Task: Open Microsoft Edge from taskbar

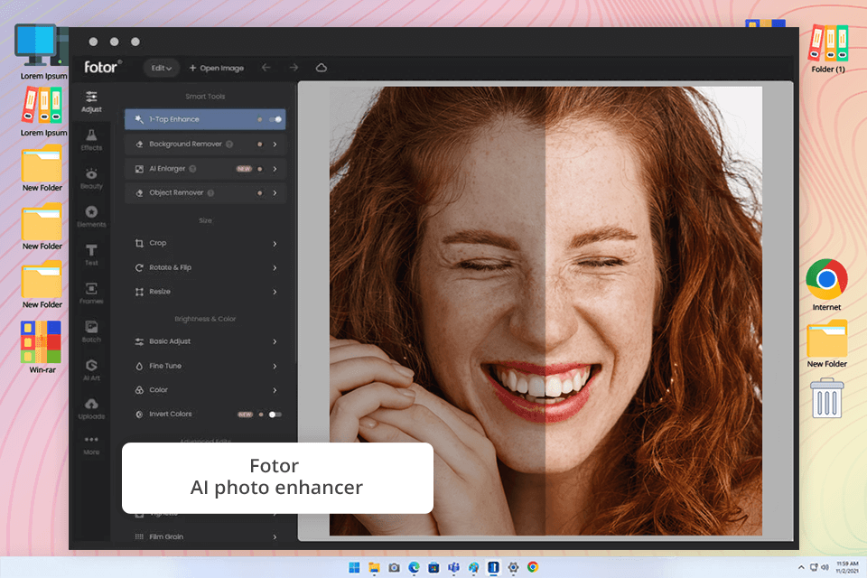Action: pos(414,567)
